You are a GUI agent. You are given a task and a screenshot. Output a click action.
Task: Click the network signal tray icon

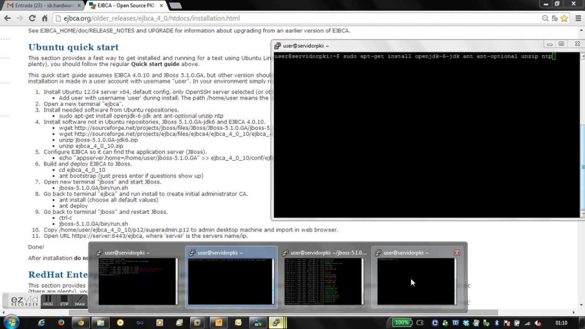click(527, 323)
